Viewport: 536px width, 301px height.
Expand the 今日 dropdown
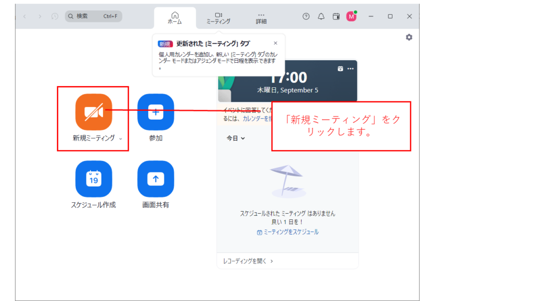coord(236,138)
